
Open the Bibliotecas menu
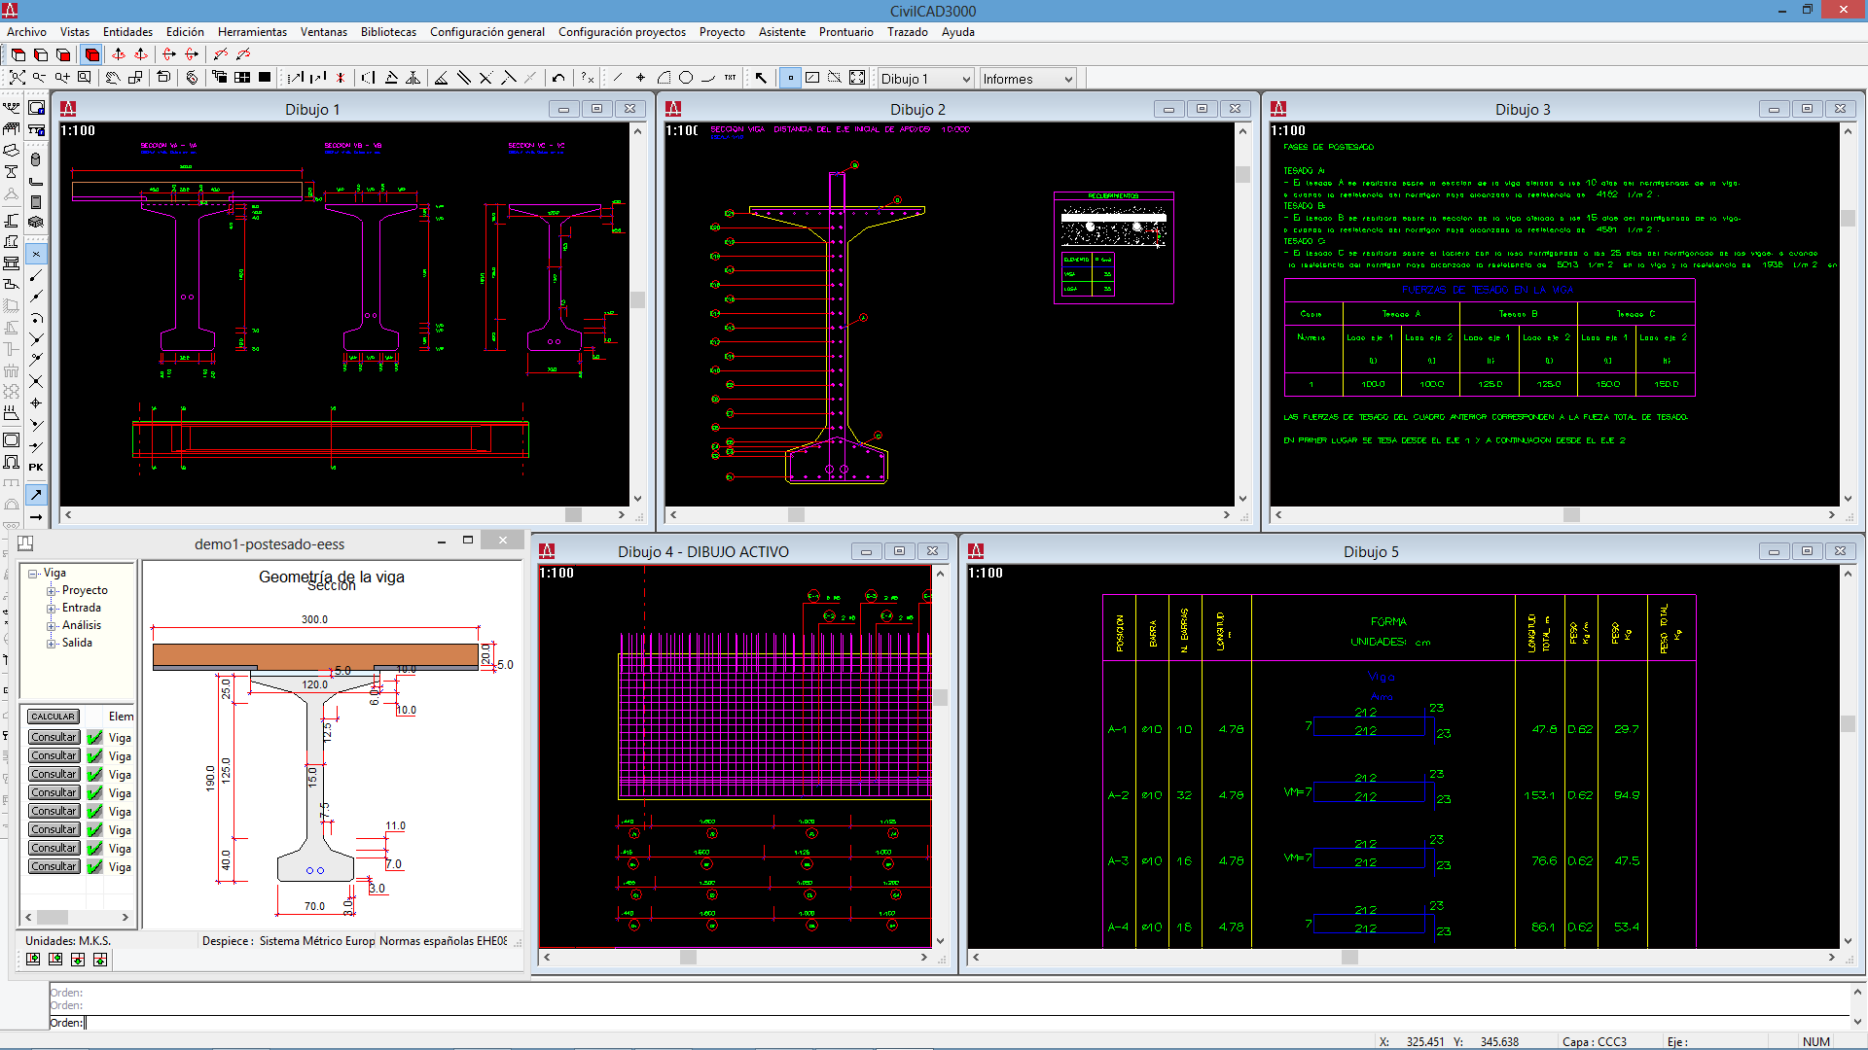(388, 32)
